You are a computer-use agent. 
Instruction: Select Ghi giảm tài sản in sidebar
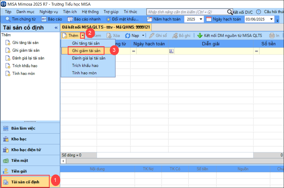point(26,50)
